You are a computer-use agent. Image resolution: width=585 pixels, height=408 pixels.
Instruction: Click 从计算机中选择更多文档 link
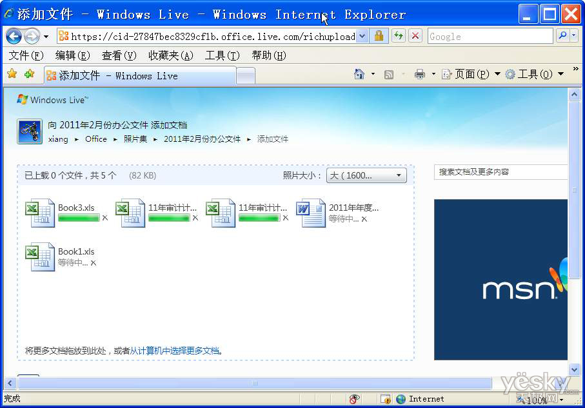(175, 351)
